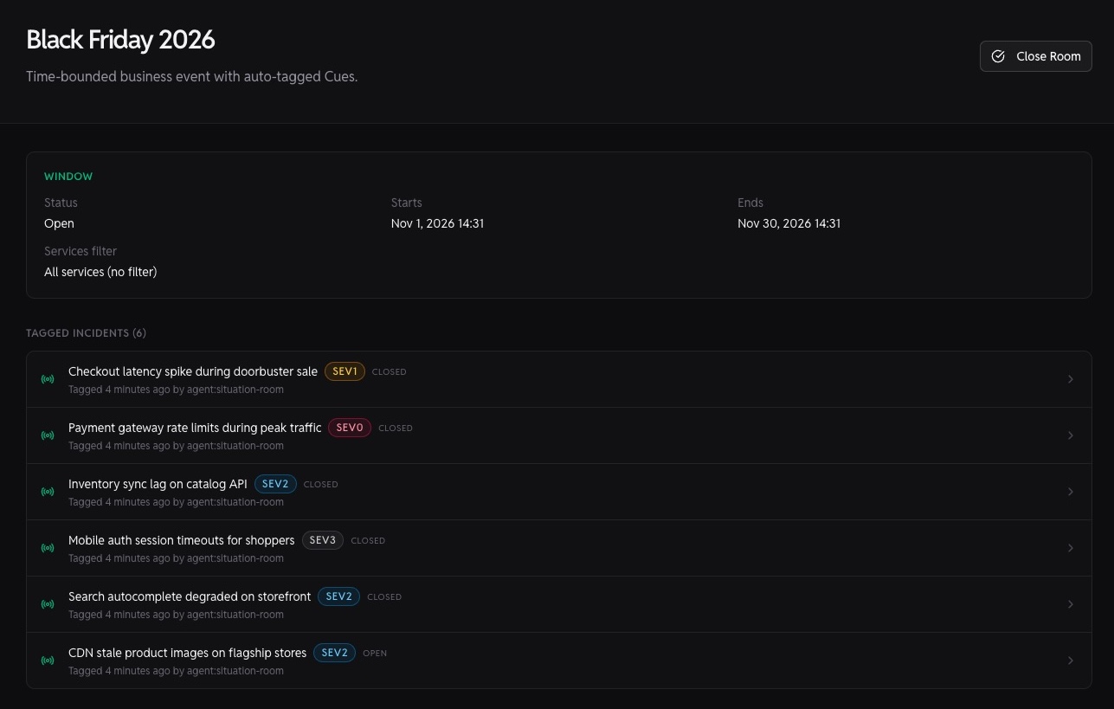Click CLOSED status on Checkout latency spike
This screenshot has width=1114, height=709.
click(x=390, y=372)
